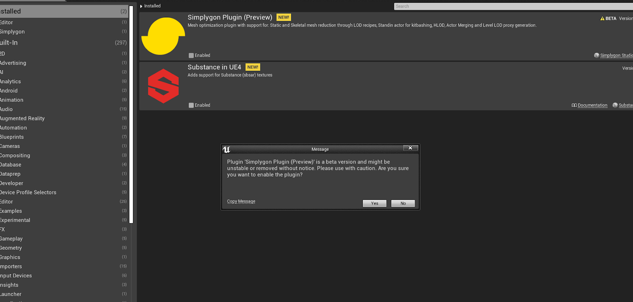Click the globe icon beside Simplygon Studios

pos(597,55)
